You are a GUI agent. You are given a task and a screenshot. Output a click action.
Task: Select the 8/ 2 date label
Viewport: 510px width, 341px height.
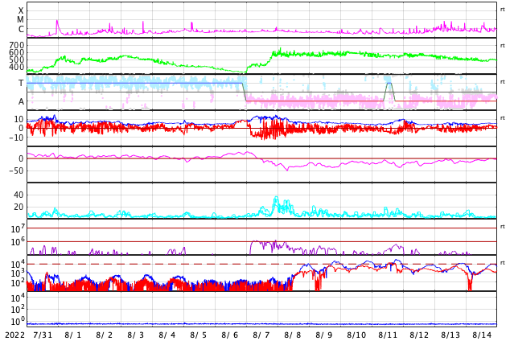[x=104, y=335]
